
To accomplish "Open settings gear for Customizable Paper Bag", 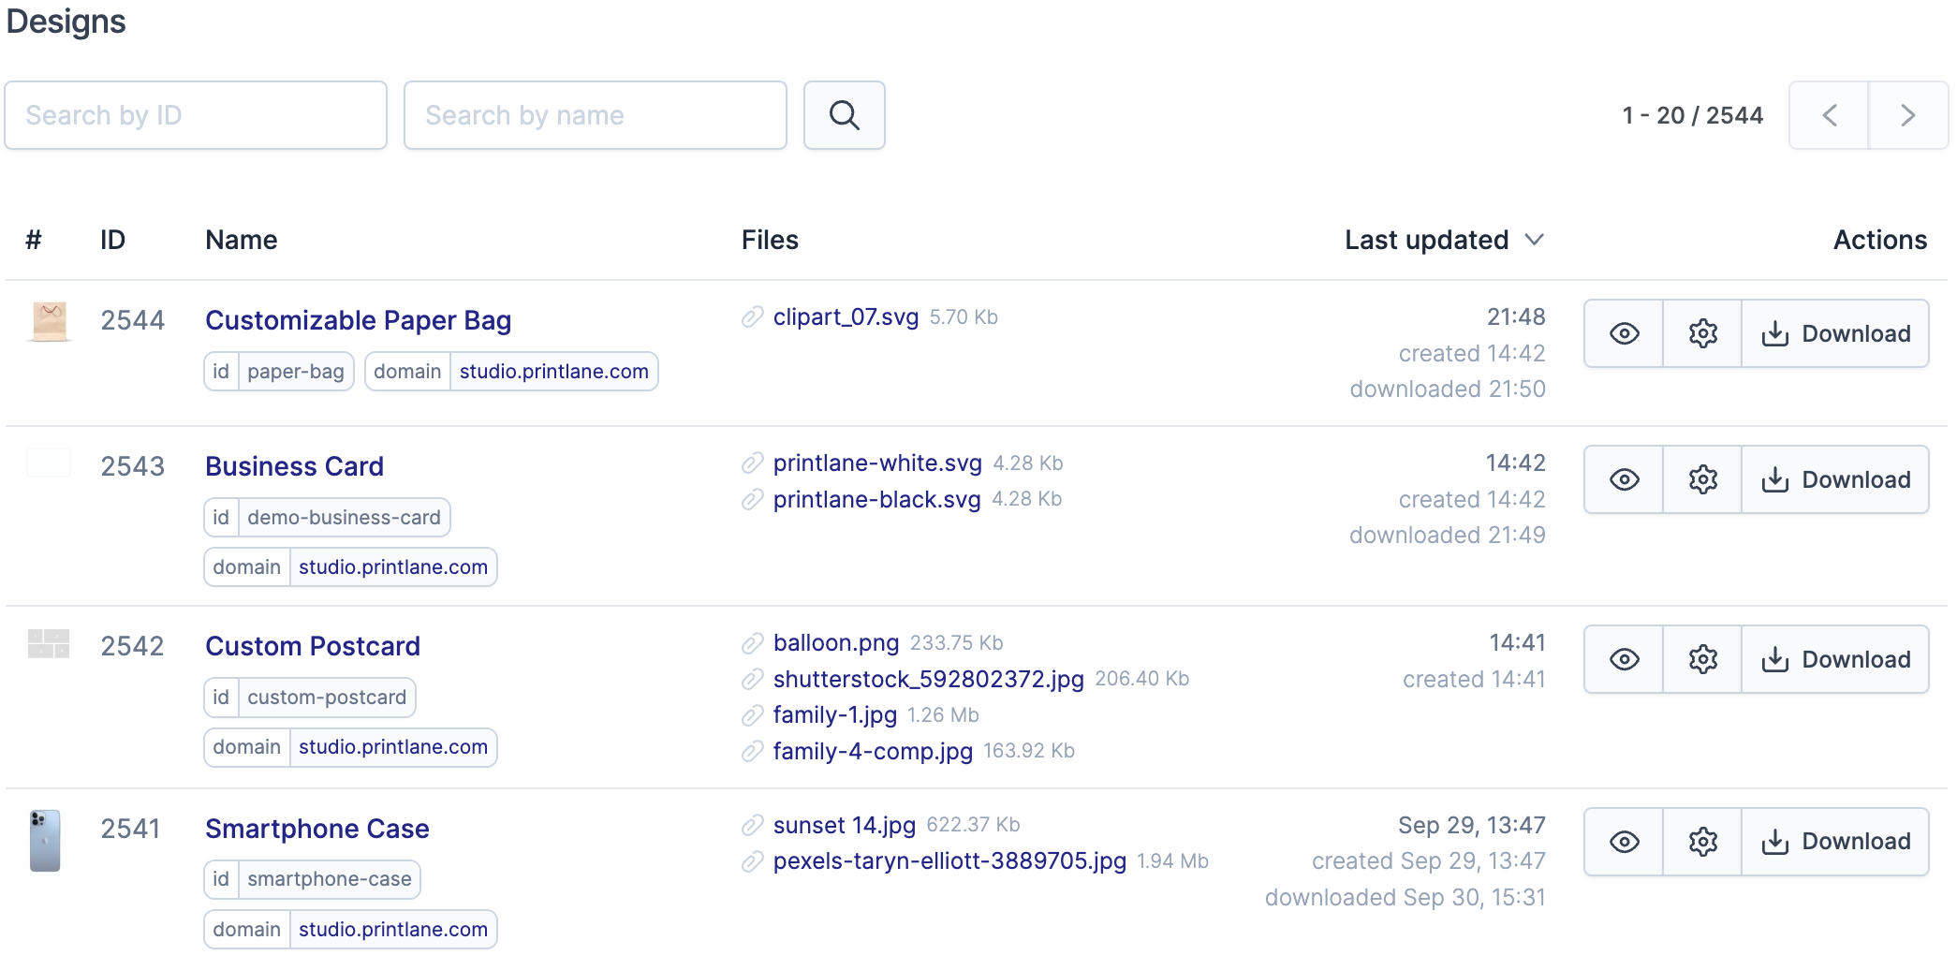I will (1702, 333).
